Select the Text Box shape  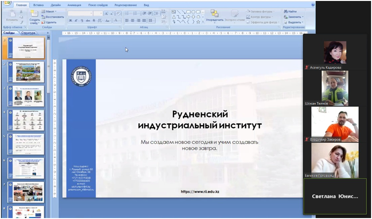click(x=174, y=12)
